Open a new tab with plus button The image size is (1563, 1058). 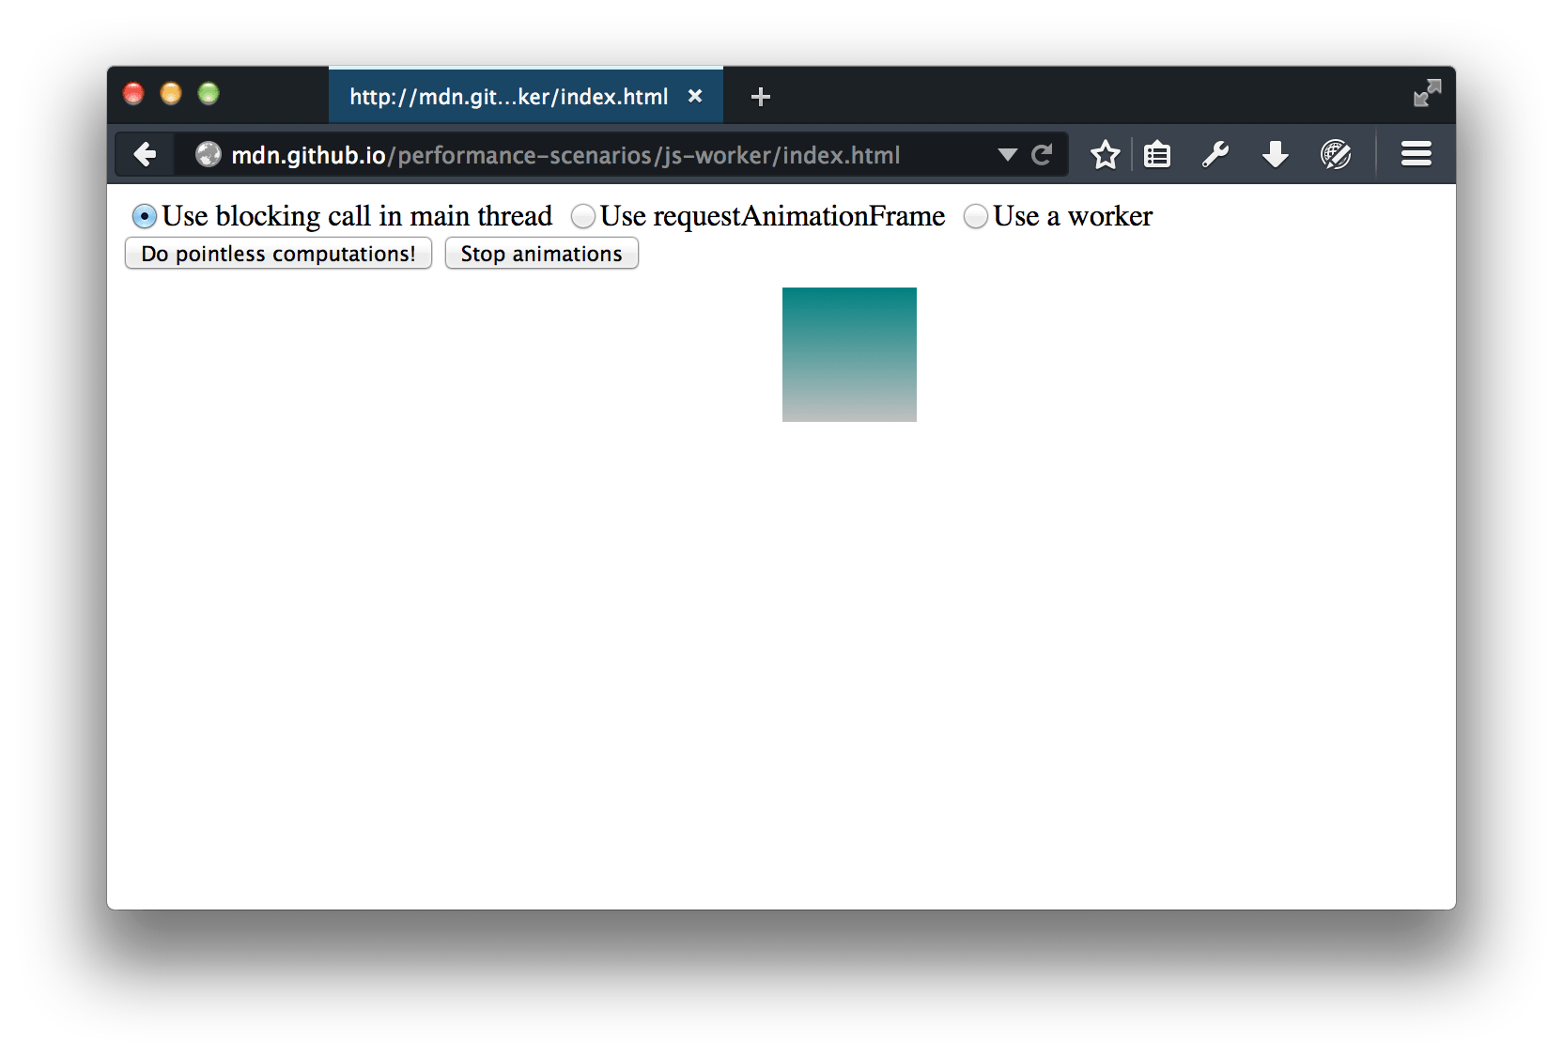point(761,97)
